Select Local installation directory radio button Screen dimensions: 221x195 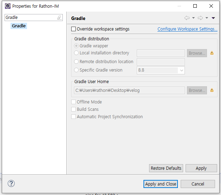[x=76, y=53]
